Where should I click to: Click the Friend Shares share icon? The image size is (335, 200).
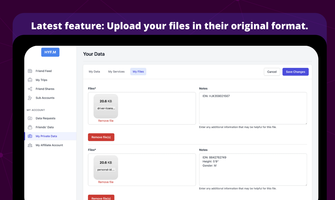coord(30,89)
